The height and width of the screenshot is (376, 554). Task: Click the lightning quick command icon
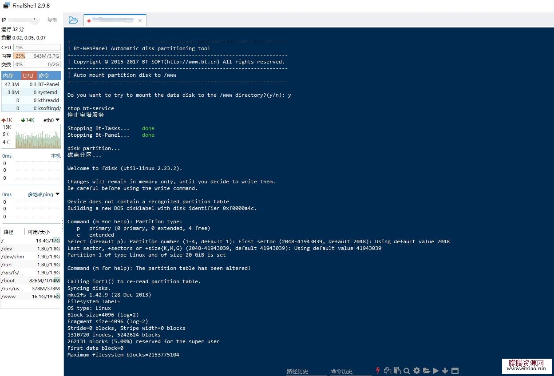click(x=378, y=371)
